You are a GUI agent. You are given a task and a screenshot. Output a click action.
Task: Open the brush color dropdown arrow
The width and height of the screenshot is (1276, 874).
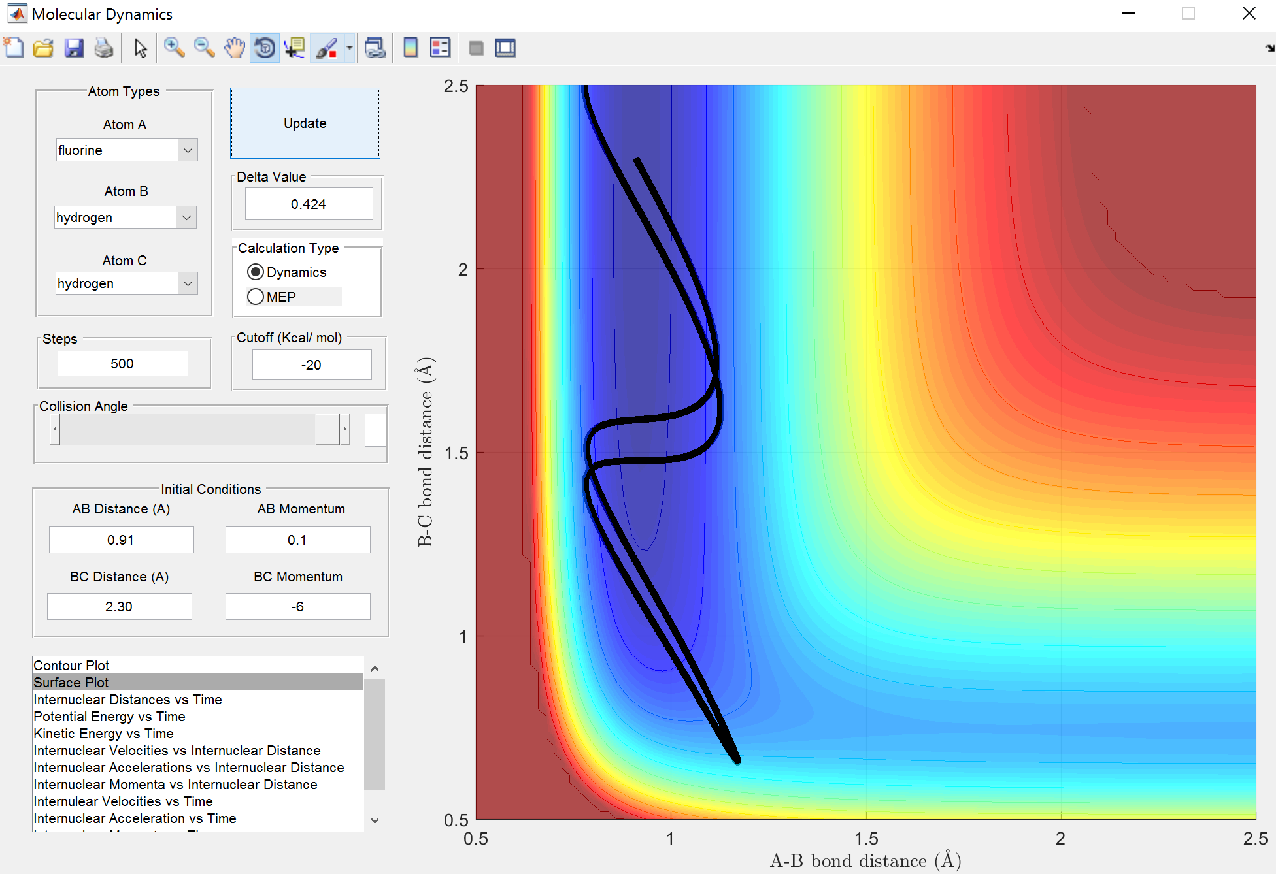coord(350,48)
